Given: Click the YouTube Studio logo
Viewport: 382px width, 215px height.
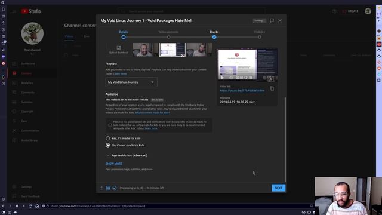Looking at the screenshot, I should [x=30, y=11].
